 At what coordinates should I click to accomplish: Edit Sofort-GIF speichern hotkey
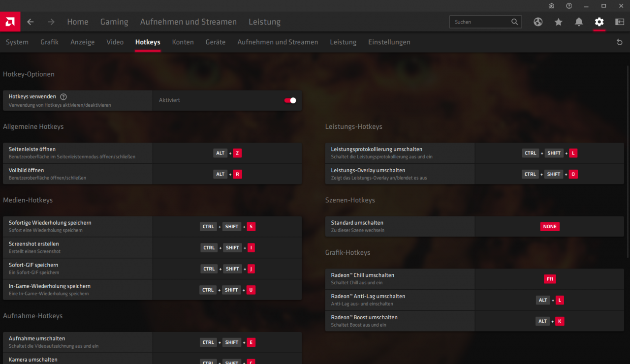coord(227,269)
